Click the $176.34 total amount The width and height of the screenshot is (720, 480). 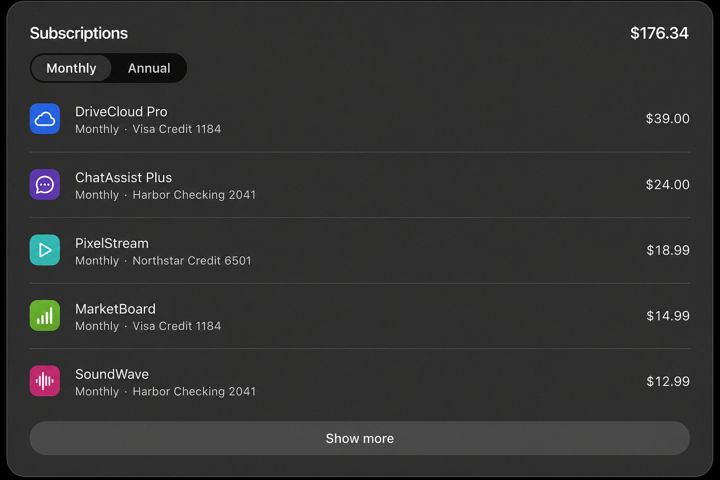(x=659, y=33)
